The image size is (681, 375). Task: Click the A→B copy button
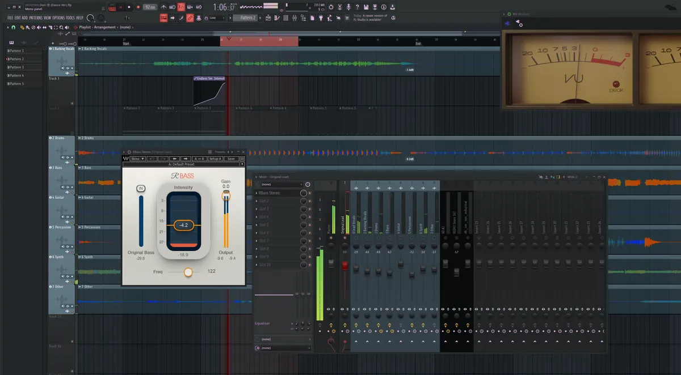[x=199, y=159]
